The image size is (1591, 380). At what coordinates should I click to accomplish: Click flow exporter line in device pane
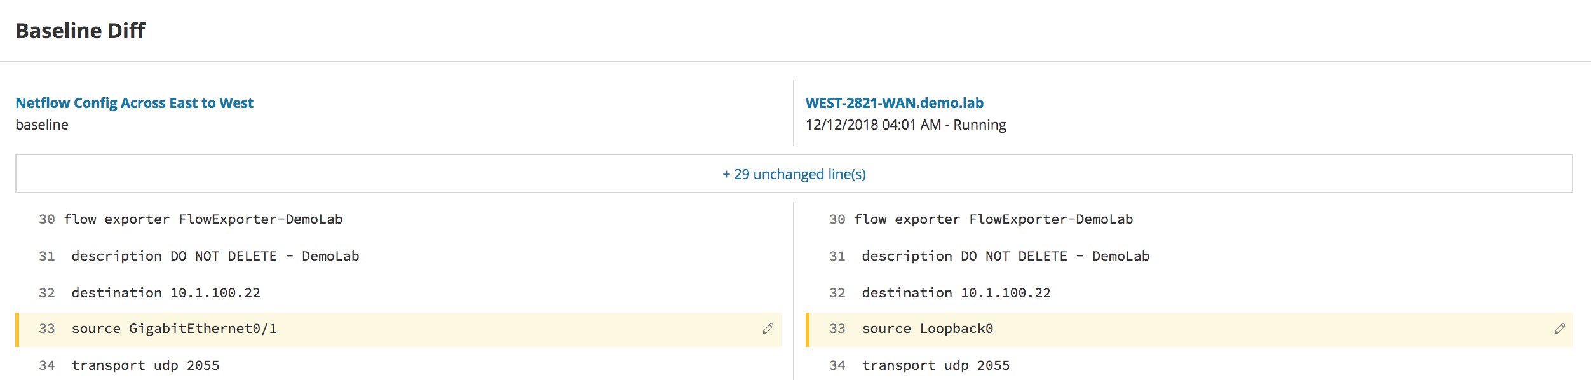(x=993, y=219)
